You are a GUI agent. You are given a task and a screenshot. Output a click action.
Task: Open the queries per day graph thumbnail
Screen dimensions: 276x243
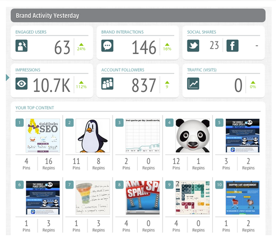(x=143, y=136)
